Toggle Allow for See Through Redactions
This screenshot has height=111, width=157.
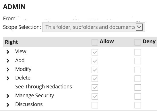pos(95,88)
